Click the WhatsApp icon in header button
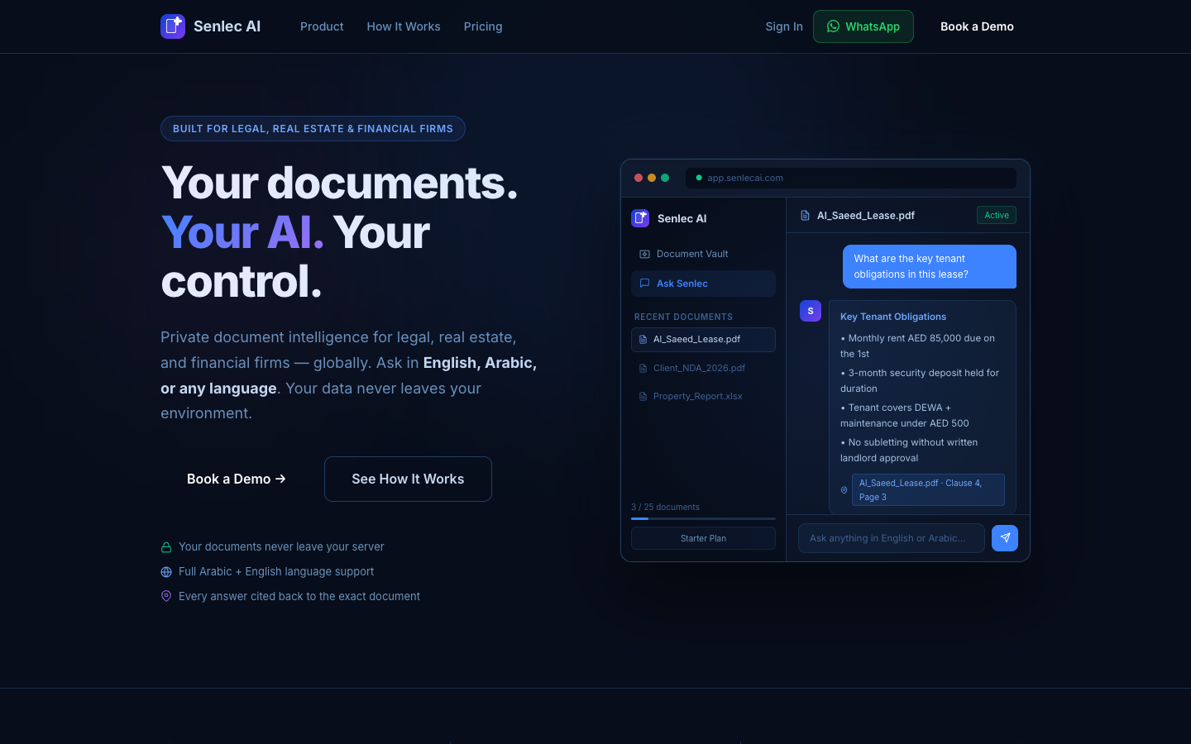This screenshot has height=744, width=1191. (833, 26)
